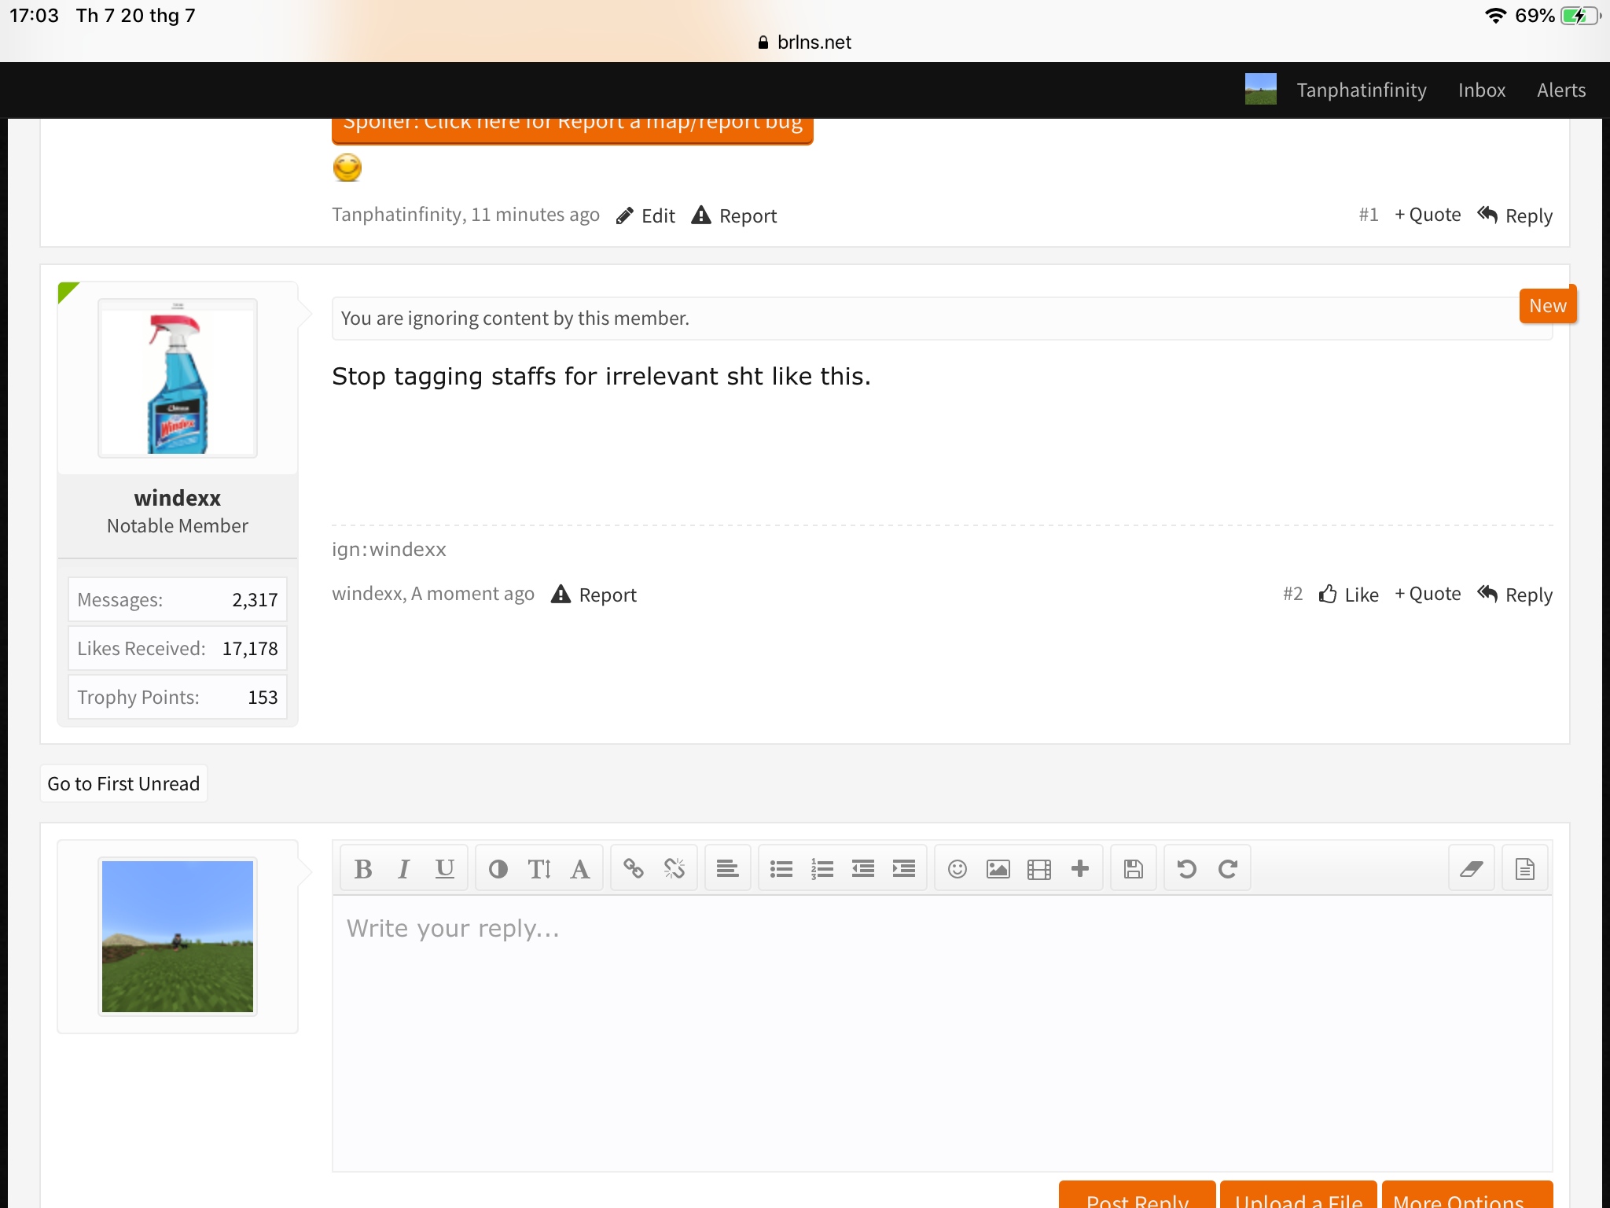The width and height of the screenshot is (1610, 1208).
Task: Save the reply draft
Action: 1134,868
